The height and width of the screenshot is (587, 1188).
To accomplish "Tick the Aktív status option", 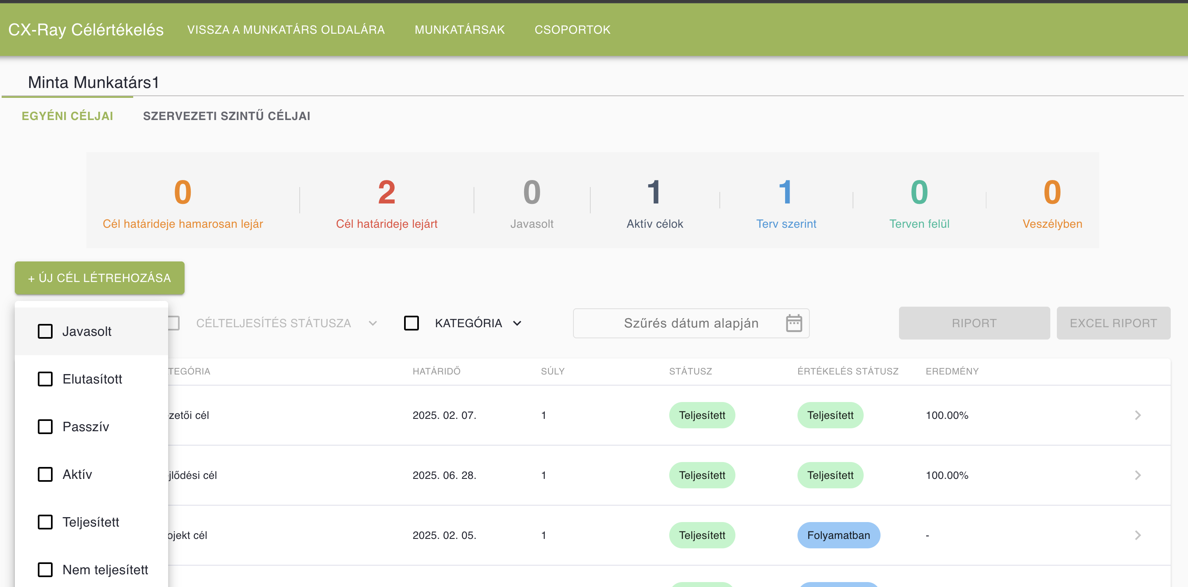I will 45,474.
